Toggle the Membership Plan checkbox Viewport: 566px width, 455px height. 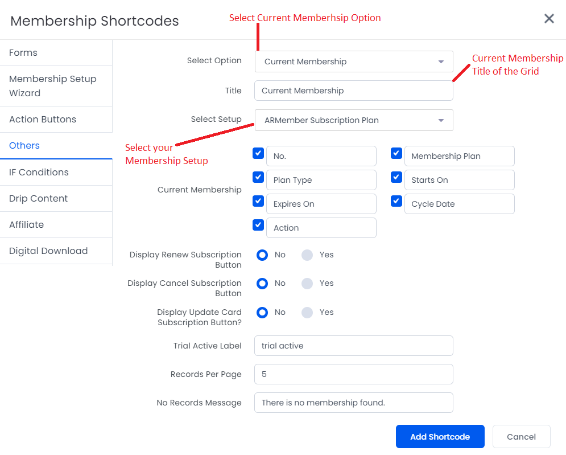396,153
